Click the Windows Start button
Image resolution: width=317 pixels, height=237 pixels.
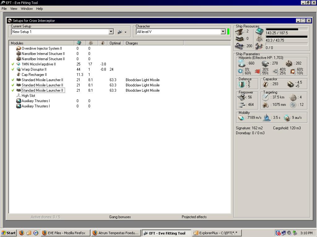point(8,233)
